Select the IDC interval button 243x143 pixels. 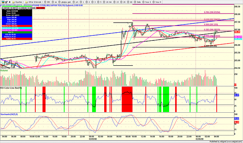click(47, 2)
